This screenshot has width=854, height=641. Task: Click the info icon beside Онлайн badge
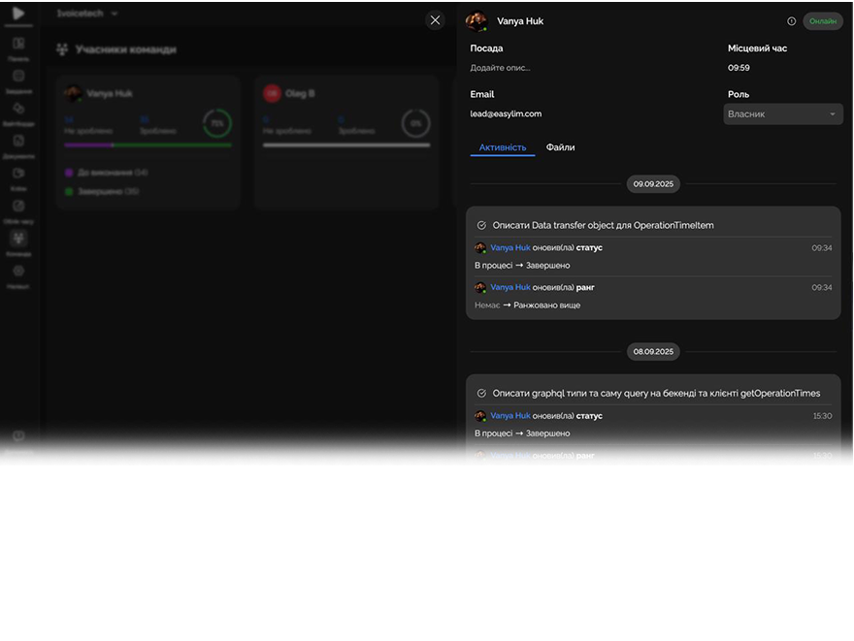pyautogui.click(x=791, y=21)
